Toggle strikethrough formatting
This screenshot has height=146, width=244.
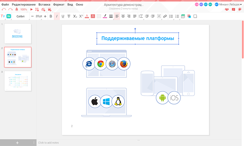(x=69, y=16)
